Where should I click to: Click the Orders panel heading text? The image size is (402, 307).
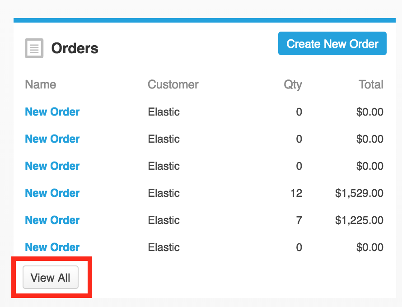click(75, 48)
